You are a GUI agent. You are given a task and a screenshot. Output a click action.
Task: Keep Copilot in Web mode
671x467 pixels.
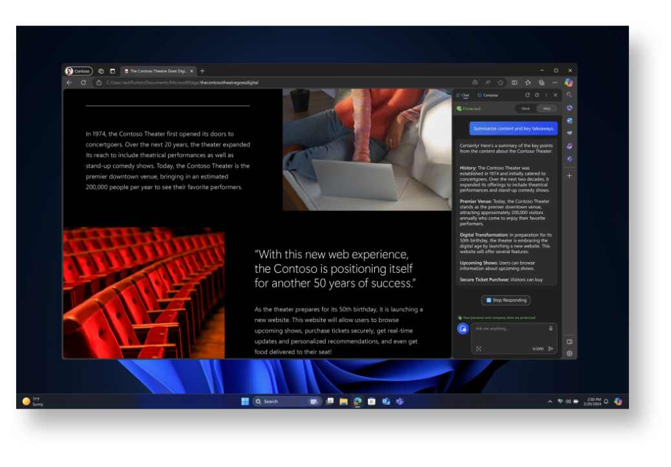(x=548, y=108)
